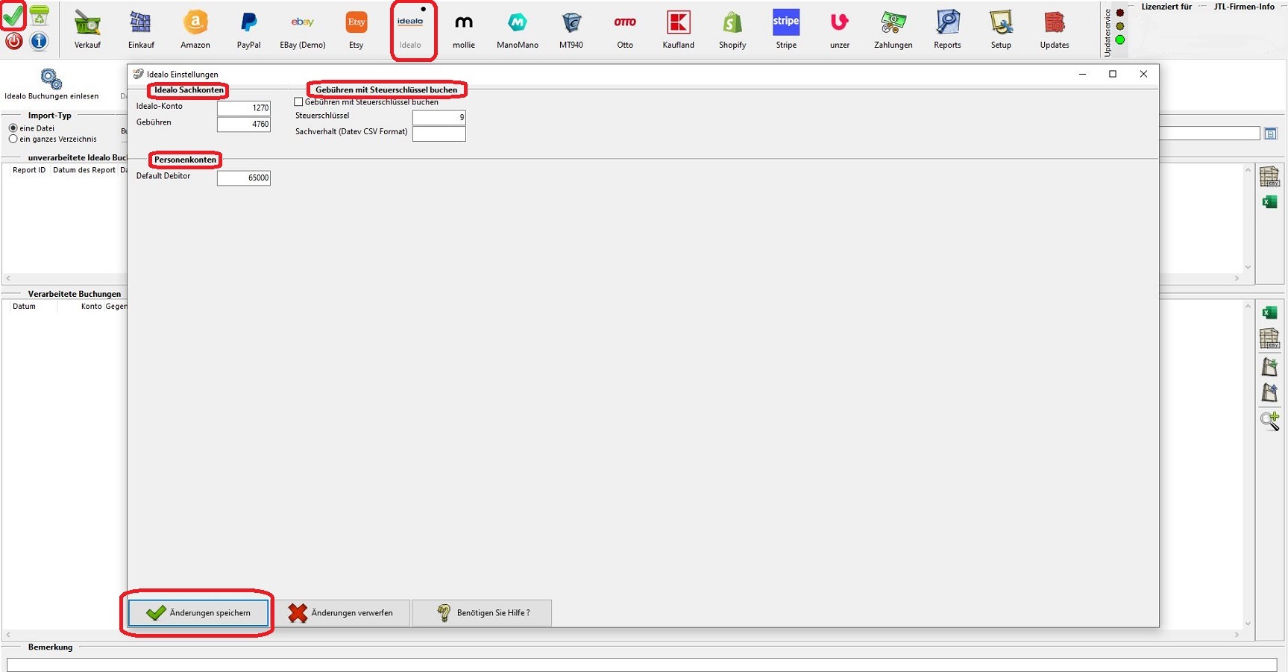Open the Kaufland module

[x=678, y=30]
